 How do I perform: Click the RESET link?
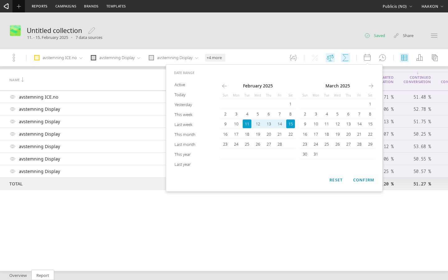336,180
